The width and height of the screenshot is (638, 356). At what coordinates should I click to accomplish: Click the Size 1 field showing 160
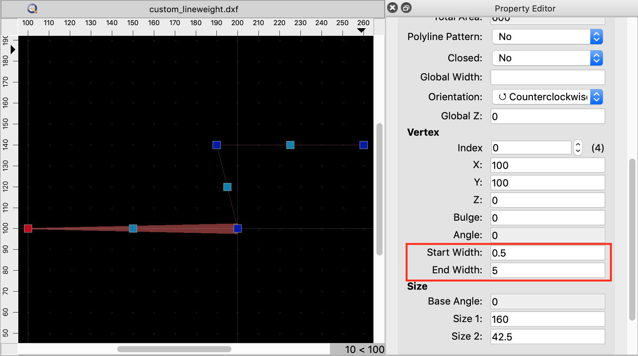(547, 319)
